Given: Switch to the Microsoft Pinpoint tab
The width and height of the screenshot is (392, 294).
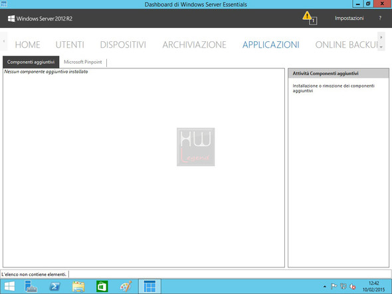Looking at the screenshot, I should (x=83, y=62).
